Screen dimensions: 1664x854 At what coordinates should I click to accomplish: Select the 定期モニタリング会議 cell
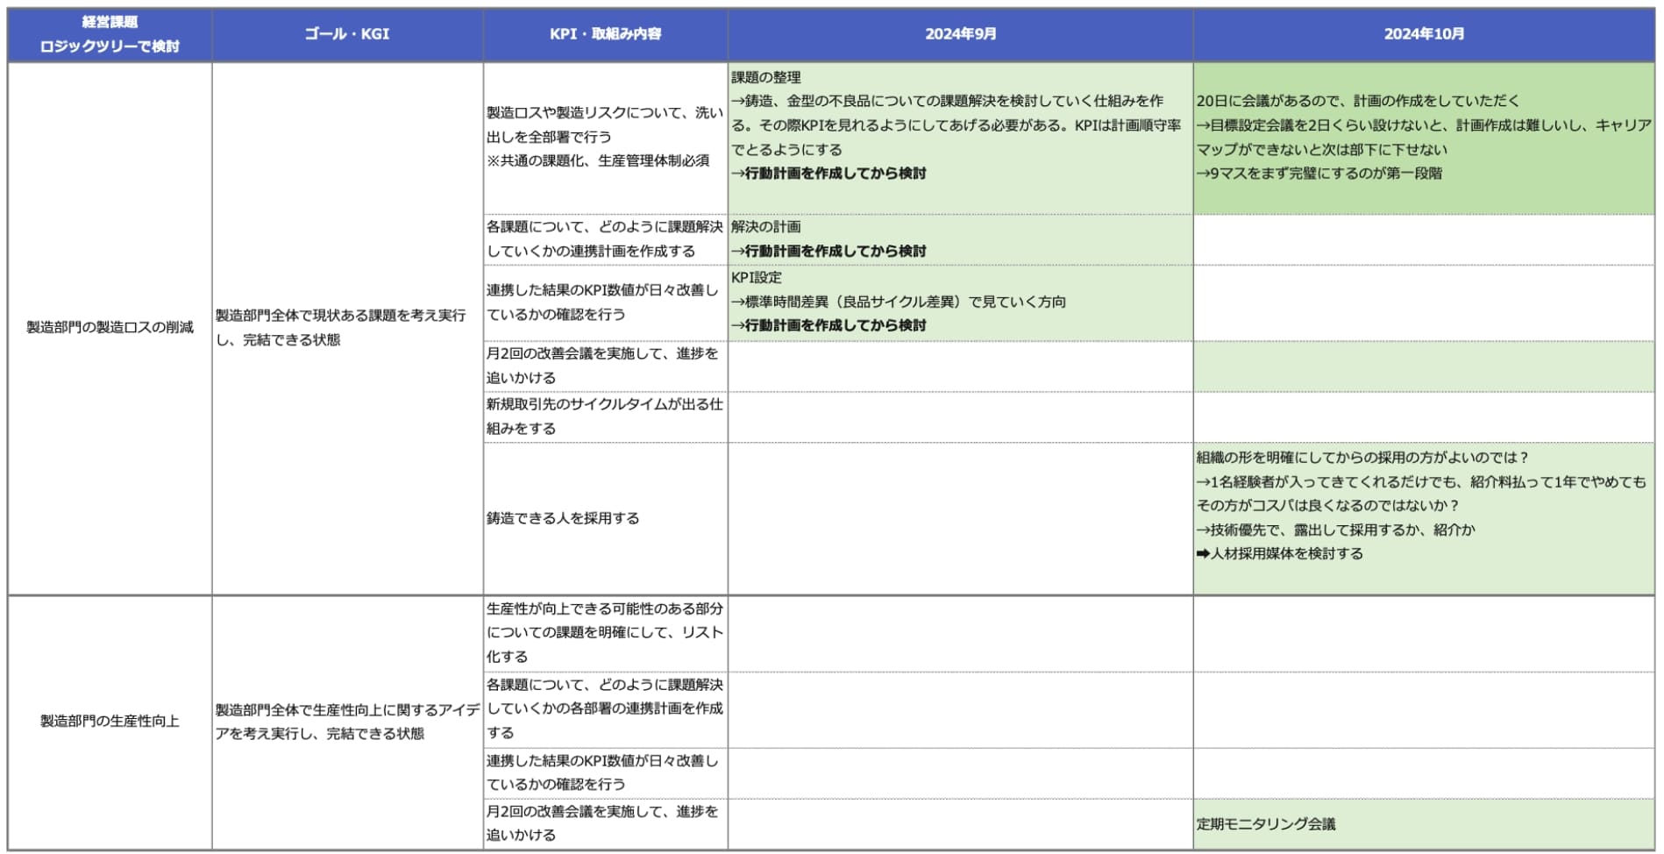tap(1424, 824)
